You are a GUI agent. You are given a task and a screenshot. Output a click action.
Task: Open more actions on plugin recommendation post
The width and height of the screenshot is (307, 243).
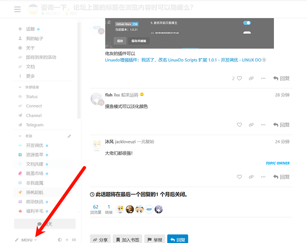[263, 78]
